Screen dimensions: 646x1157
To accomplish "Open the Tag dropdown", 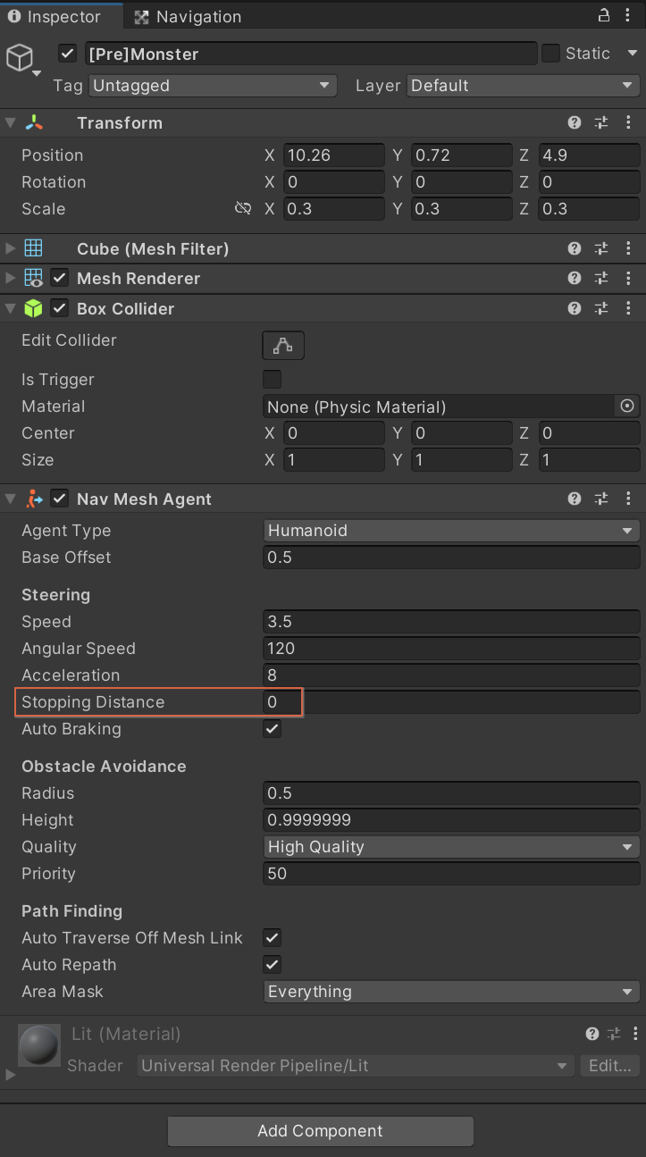I will pyautogui.click(x=213, y=86).
